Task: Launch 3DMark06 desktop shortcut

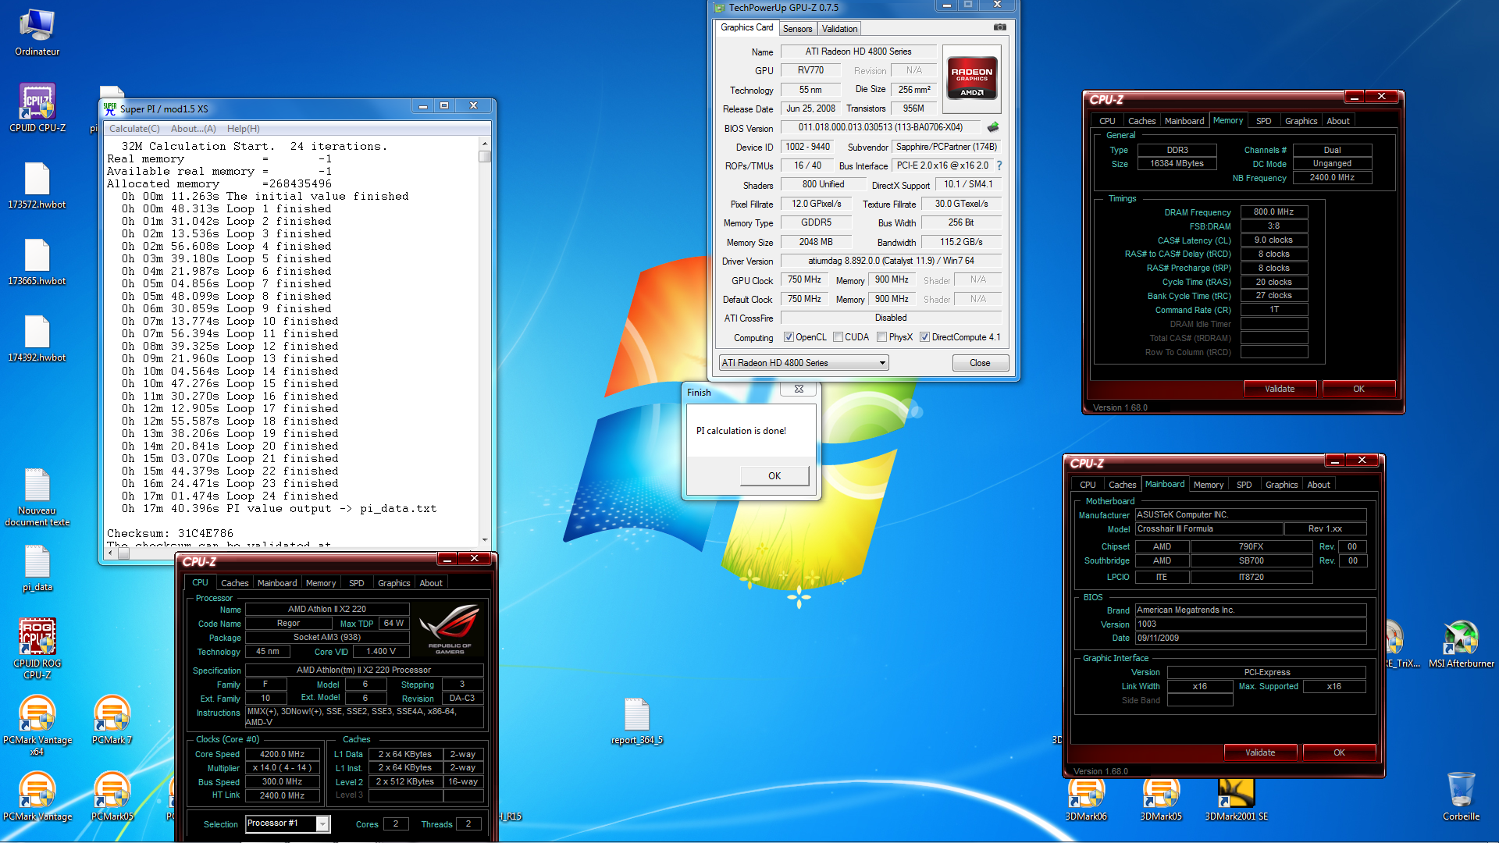Action: click(1086, 799)
